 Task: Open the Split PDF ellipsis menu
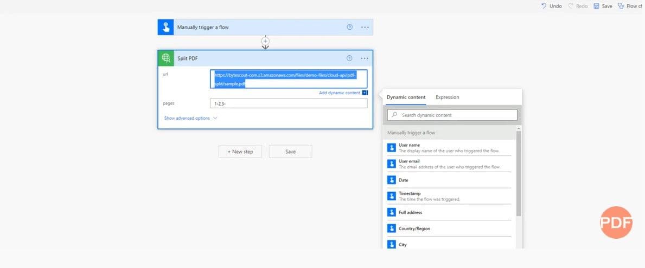tap(365, 58)
